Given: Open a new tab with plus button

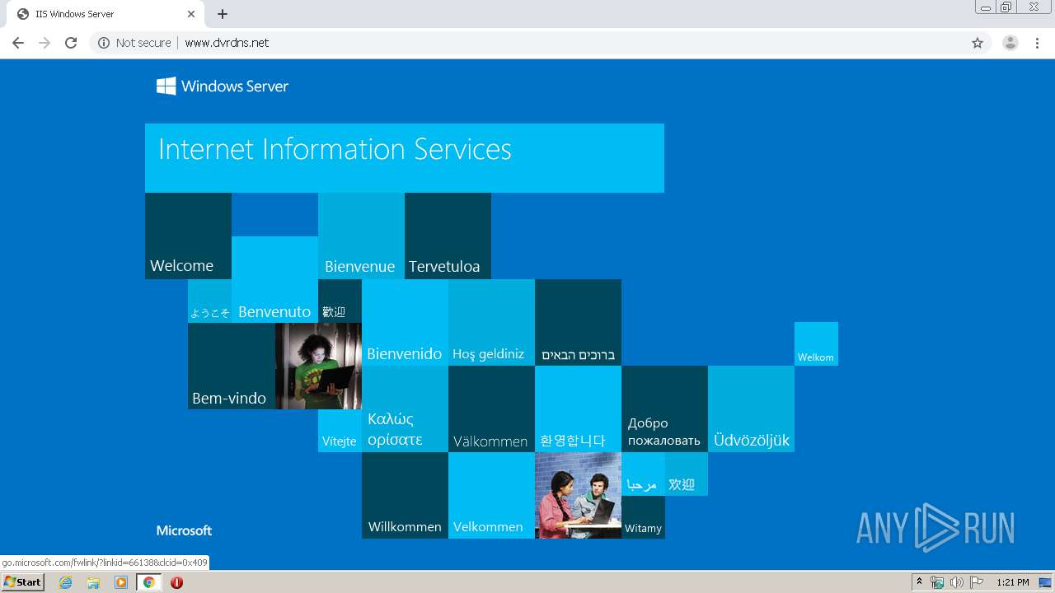Looking at the screenshot, I should [223, 14].
